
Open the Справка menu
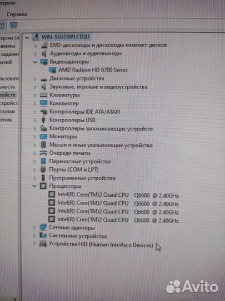[x=17, y=14]
